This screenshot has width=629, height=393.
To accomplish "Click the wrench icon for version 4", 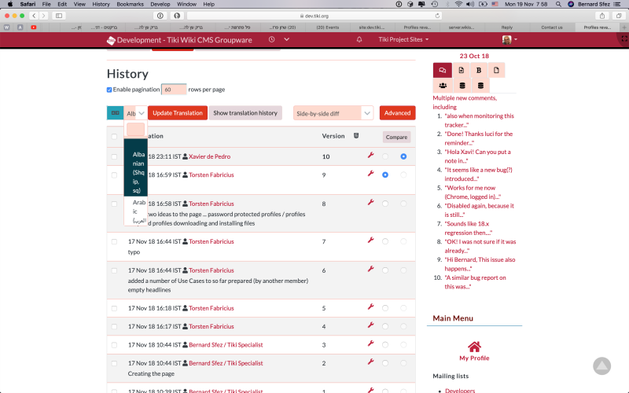I will 370,325.
